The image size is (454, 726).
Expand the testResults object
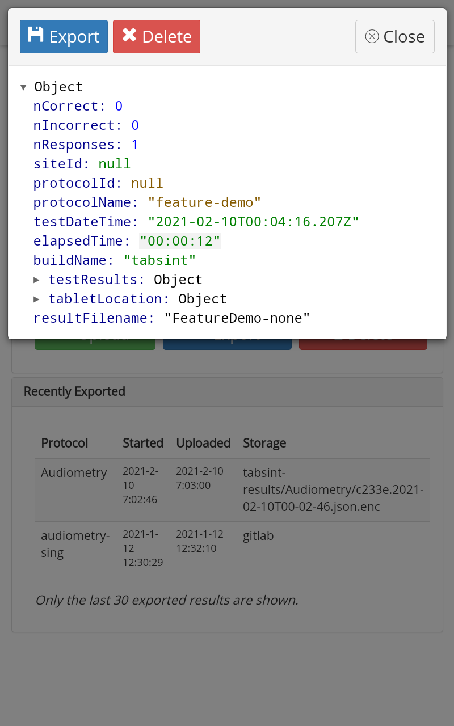click(x=36, y=280)
